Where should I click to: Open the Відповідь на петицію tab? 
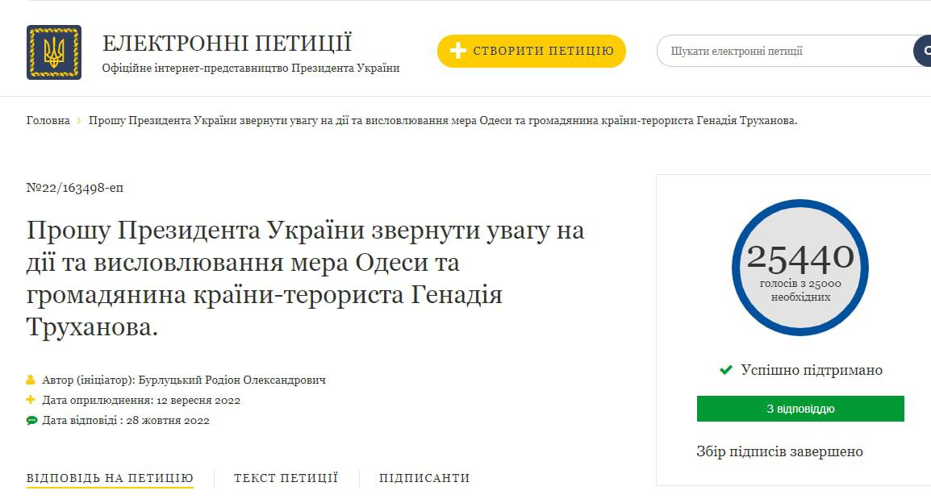(110, 478)
